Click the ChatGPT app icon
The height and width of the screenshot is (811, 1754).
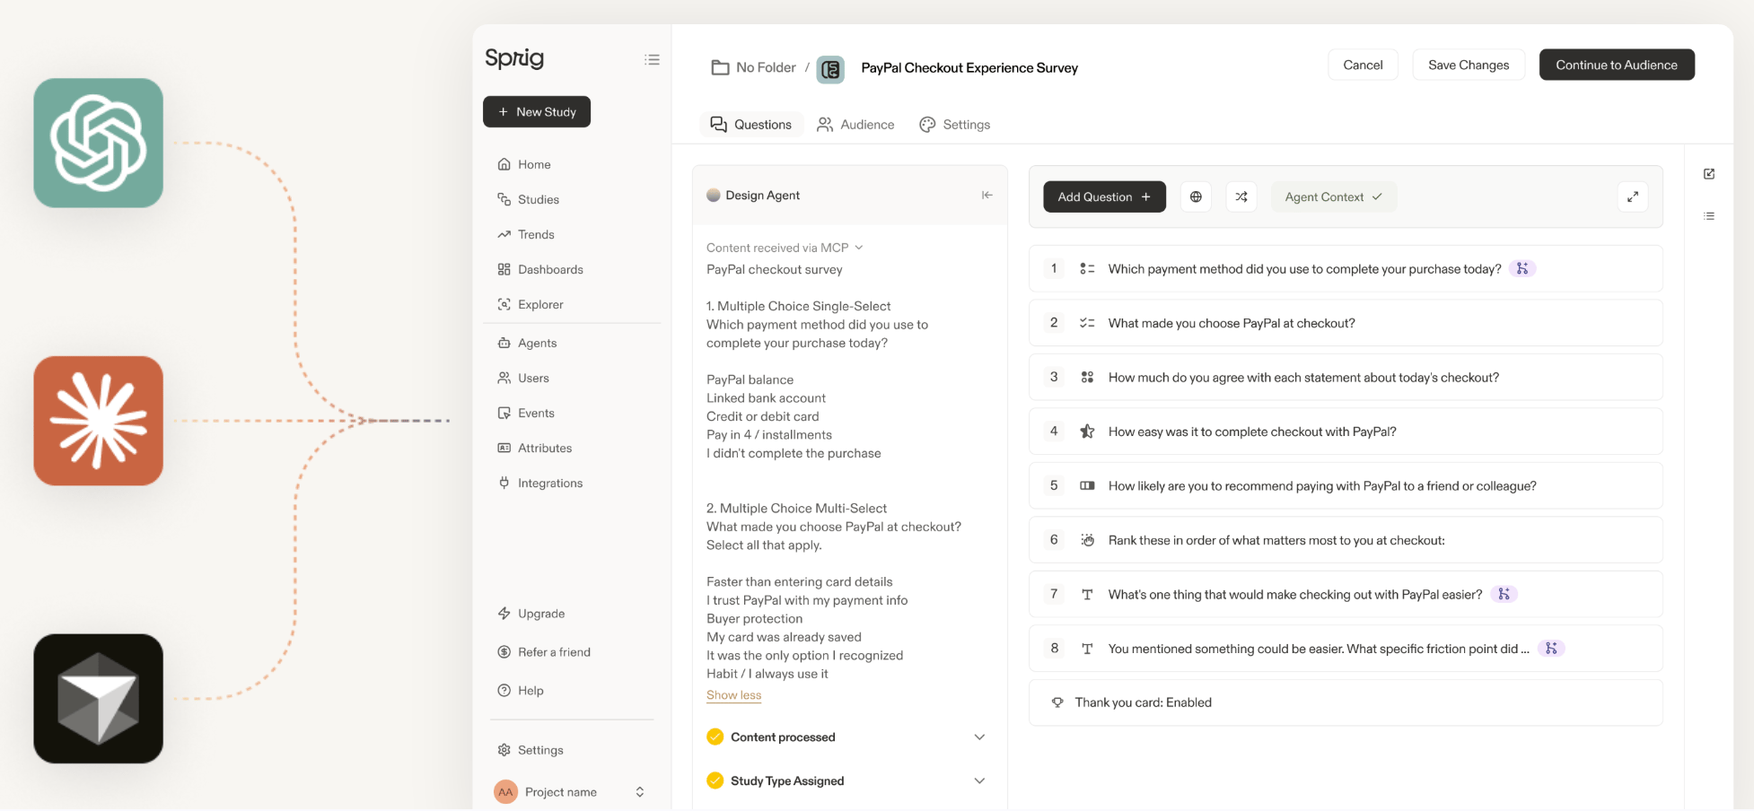[99, 143]
